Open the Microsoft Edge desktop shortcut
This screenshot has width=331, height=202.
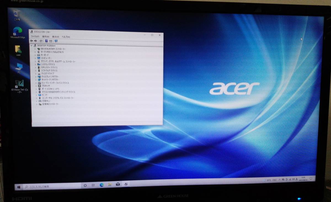[18, 32]
